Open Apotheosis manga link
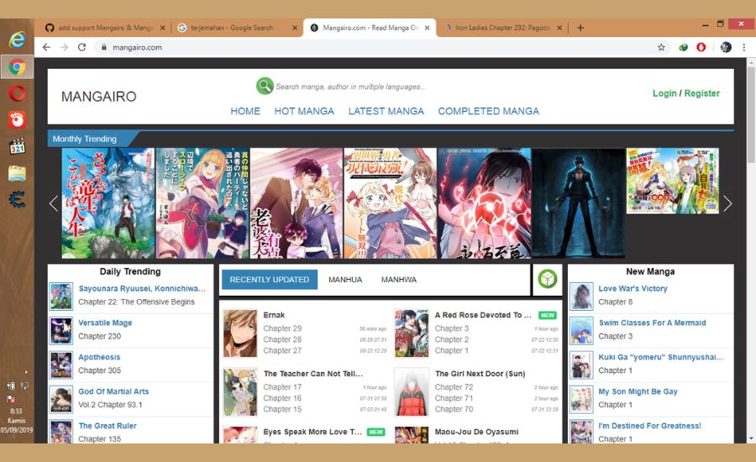This screenshot has width=756, height=462. pos(99,357)
